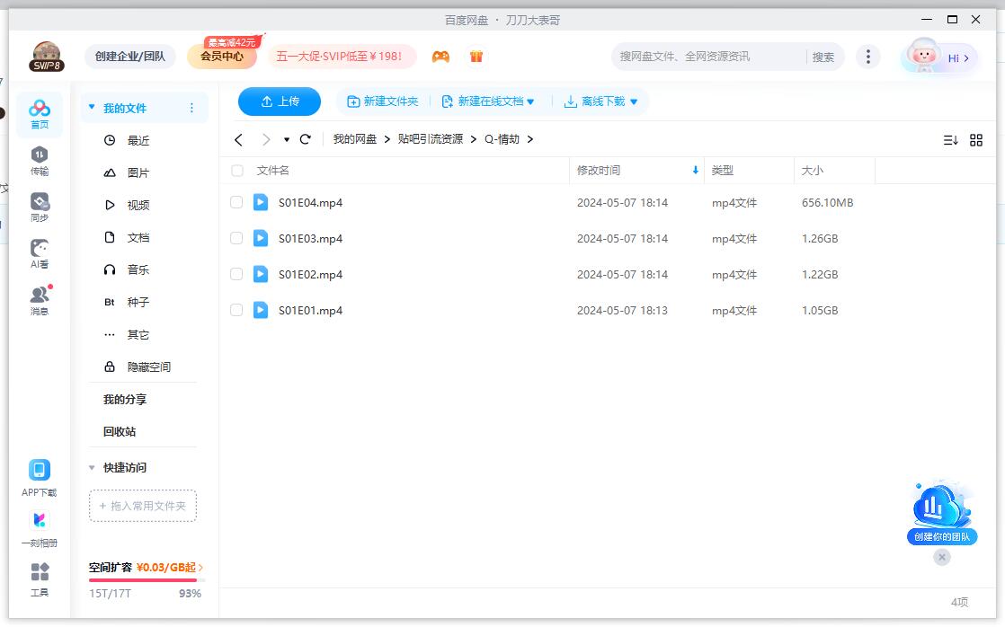1005x627 pixels.
Task: Select 视频 category in sidebar
Action: pyautogui.click(x=137, y=205)
